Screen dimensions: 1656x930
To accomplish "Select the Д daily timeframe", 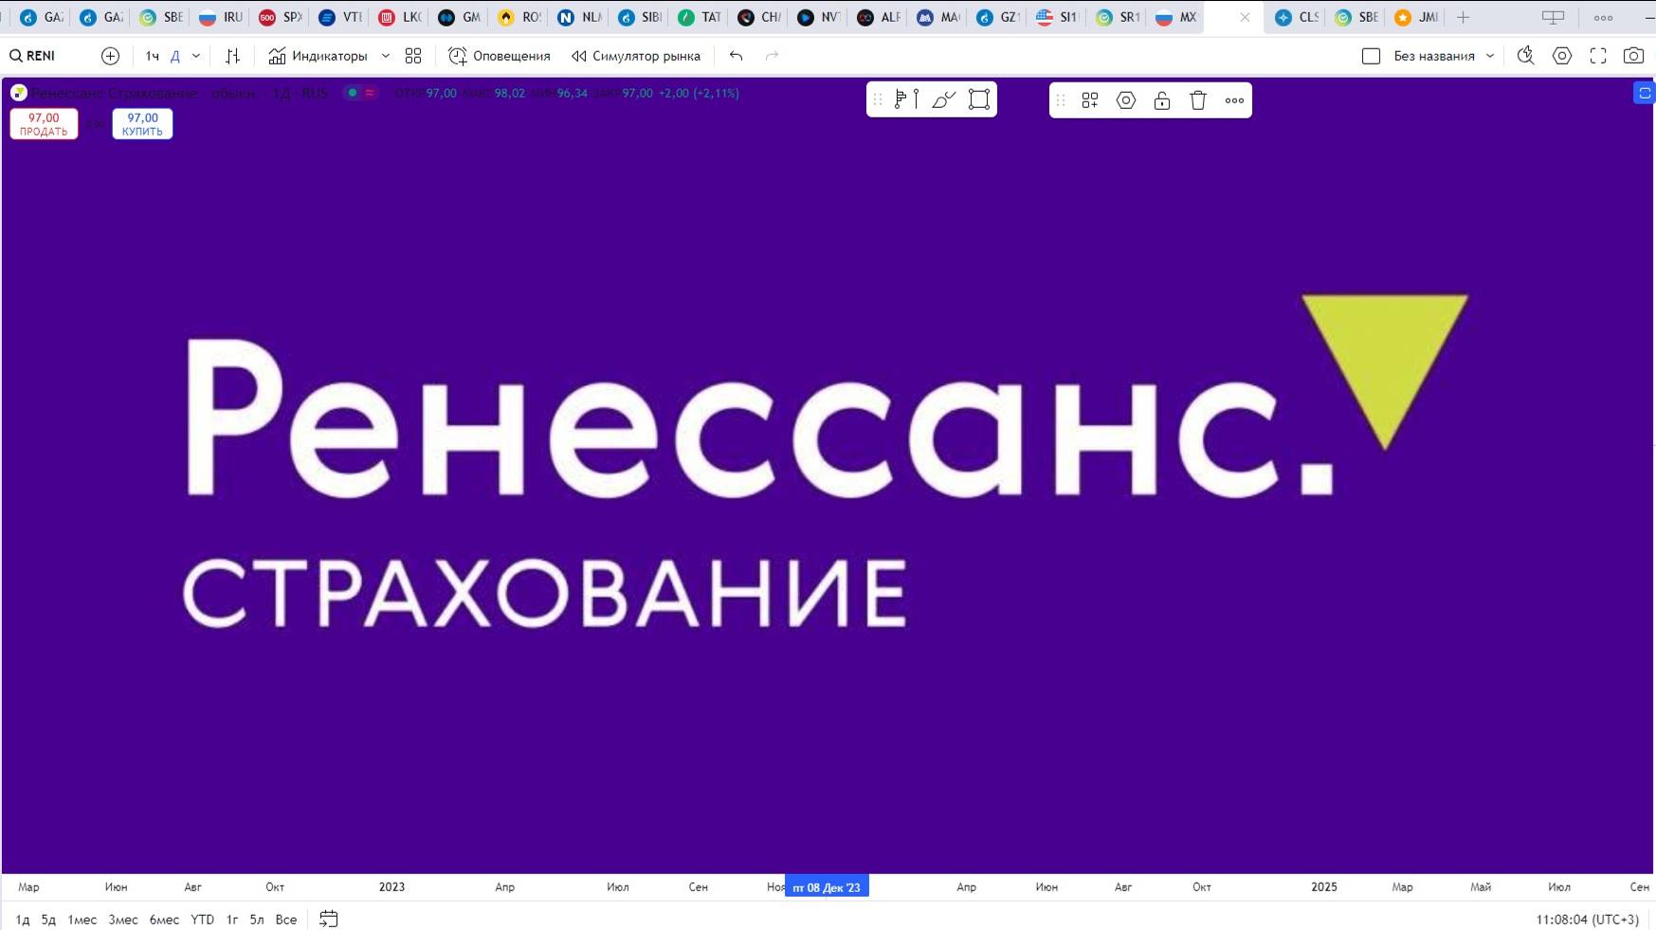I will (x=175, y=56).
